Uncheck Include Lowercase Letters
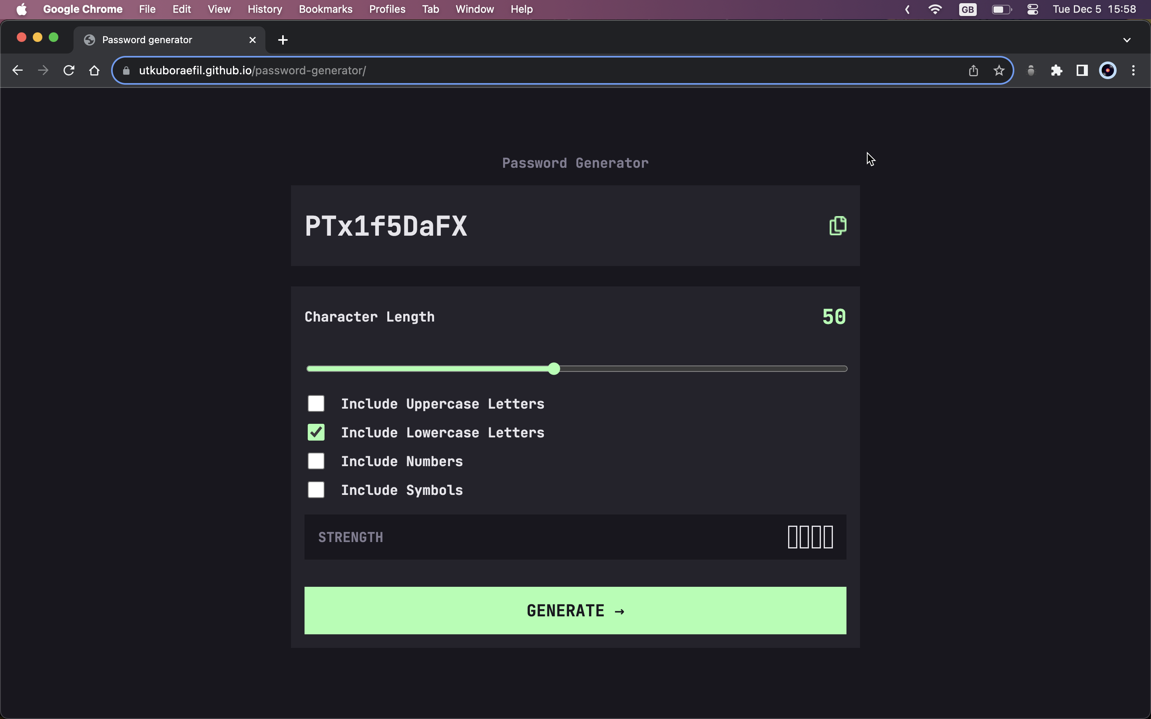This screenshot has width=1151, height=719. tap(316, 432)
